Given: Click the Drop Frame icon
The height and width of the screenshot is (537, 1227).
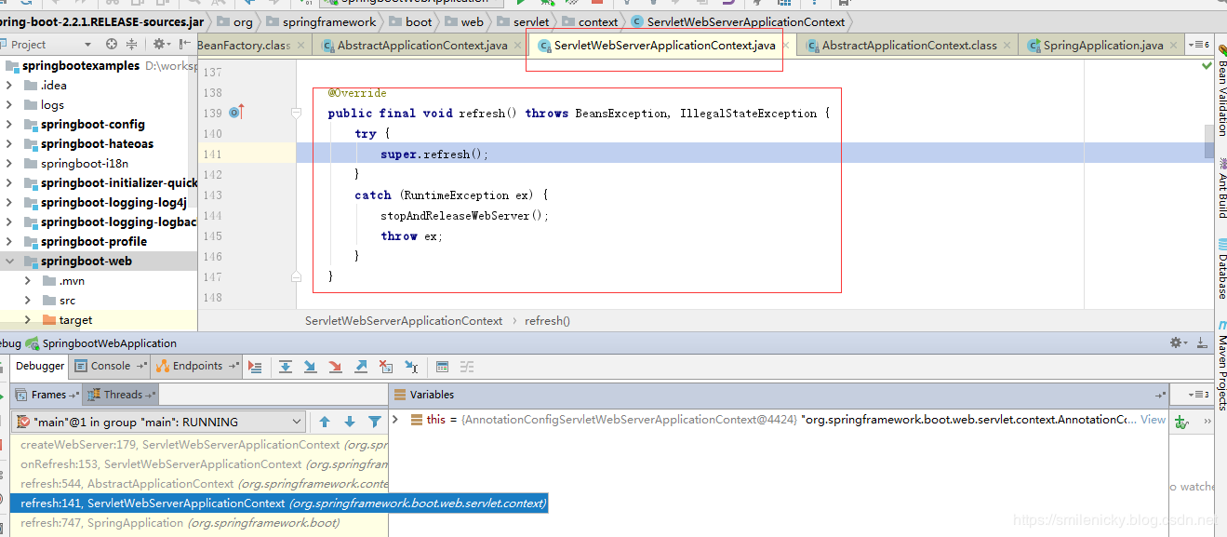Looking at the screenshot, I should click(386, 367).
